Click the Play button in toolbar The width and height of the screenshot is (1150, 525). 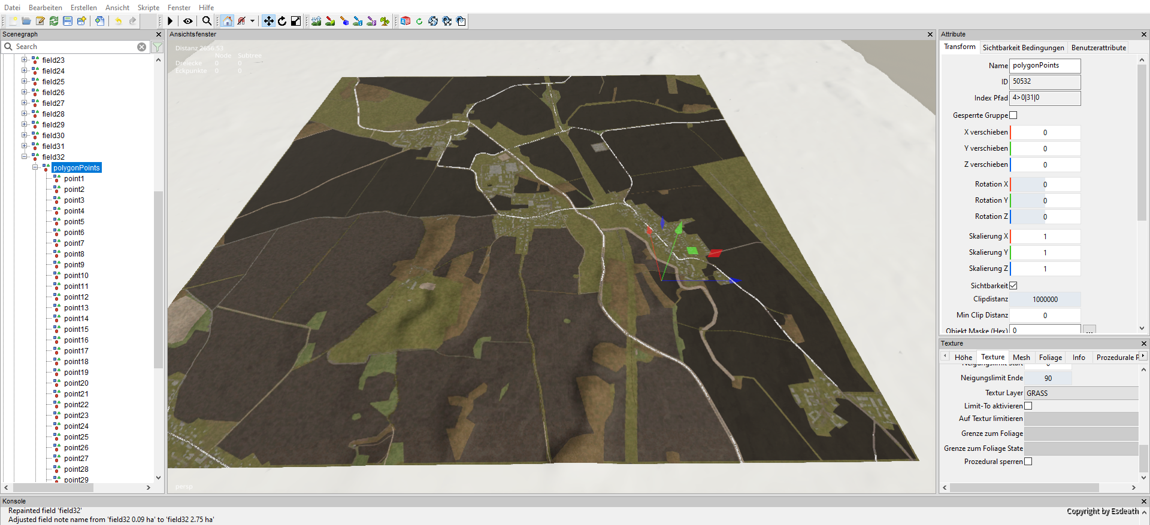point(170,21)
